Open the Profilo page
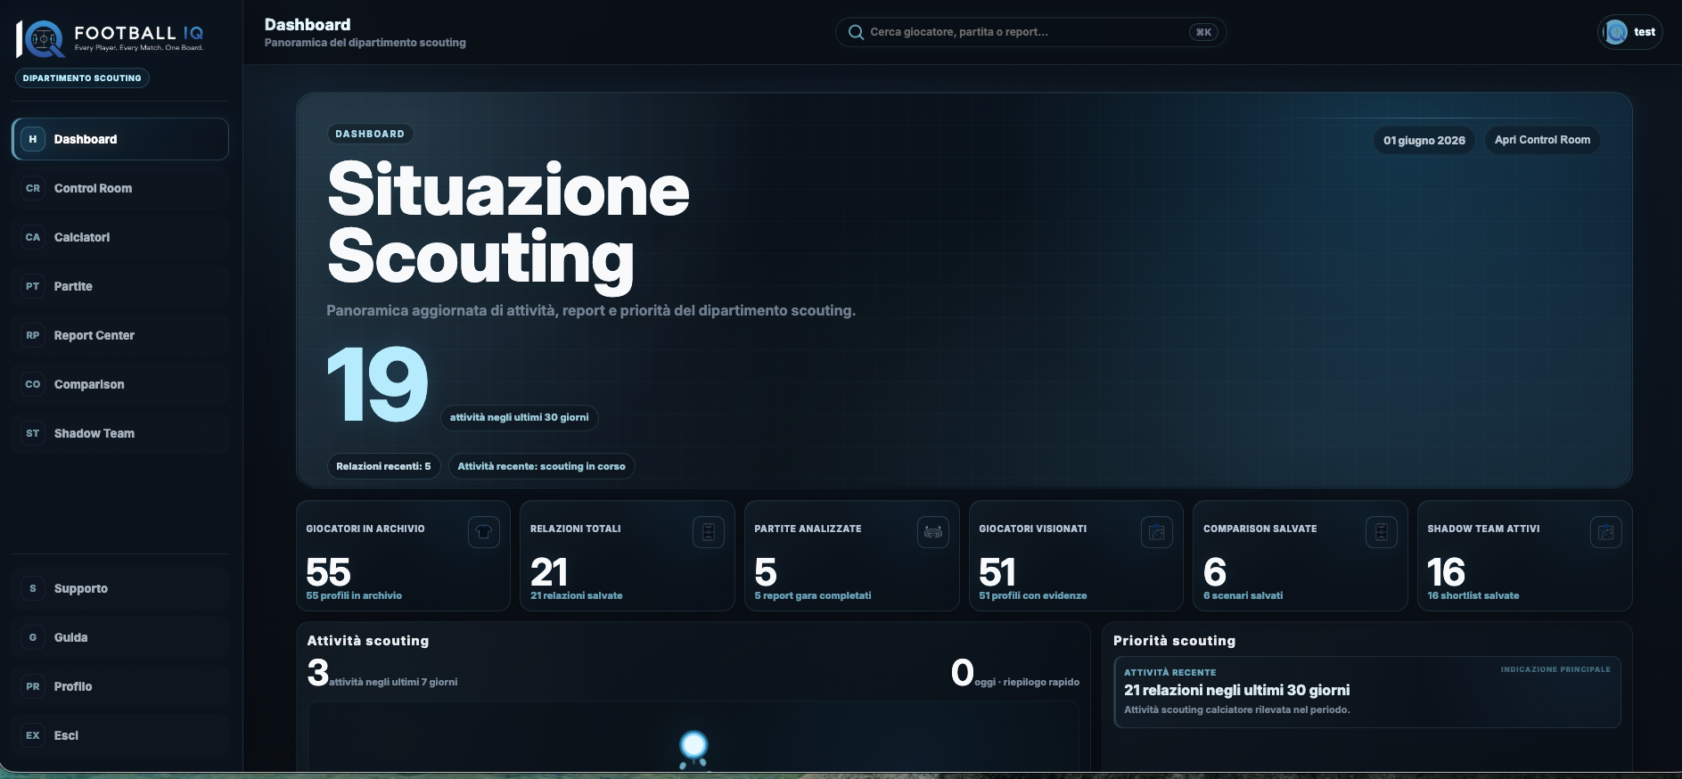This screenshot has height=779, width=1682. click(x=120, y=686)
